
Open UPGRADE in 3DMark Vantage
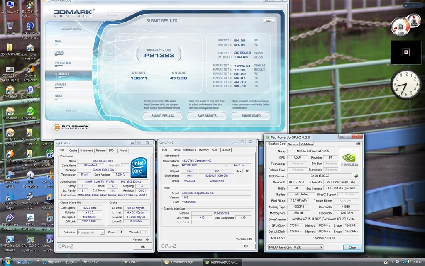61,85
